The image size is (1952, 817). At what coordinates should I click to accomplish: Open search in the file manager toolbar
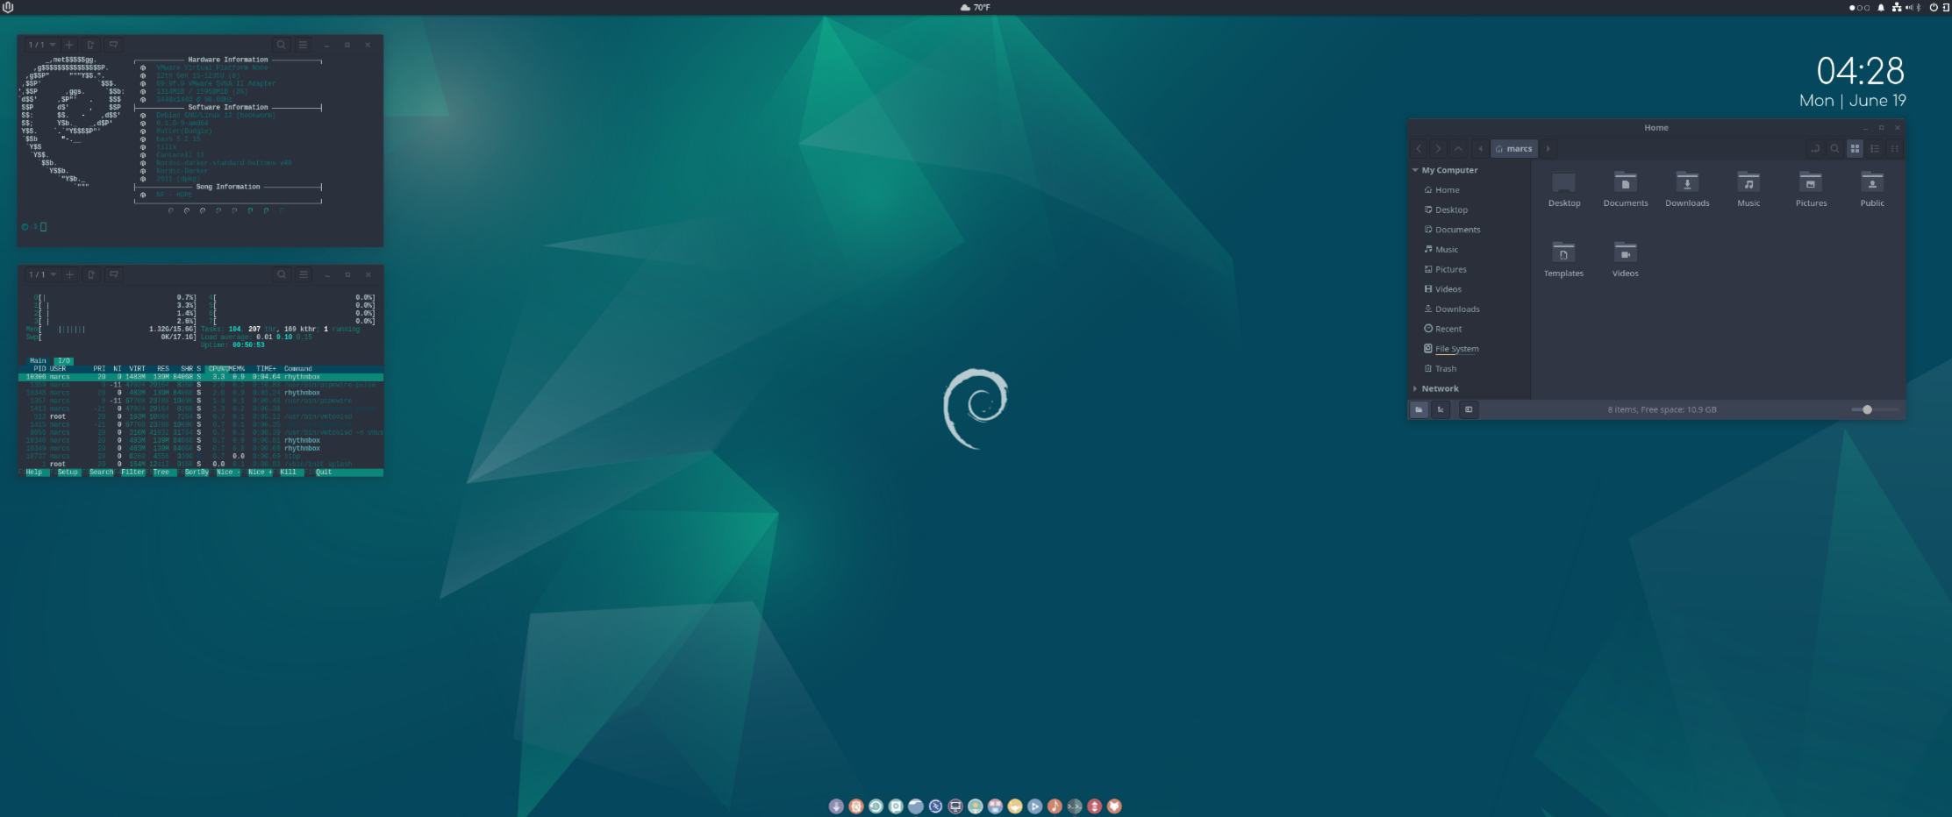1834,149
